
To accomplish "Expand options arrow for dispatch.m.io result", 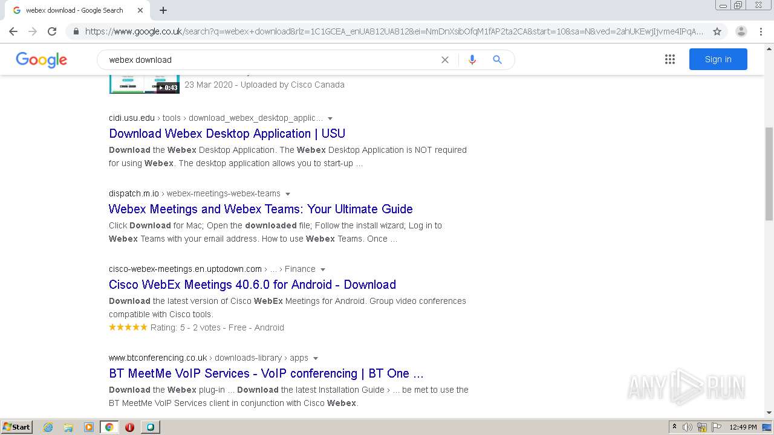I will (288, 194).
